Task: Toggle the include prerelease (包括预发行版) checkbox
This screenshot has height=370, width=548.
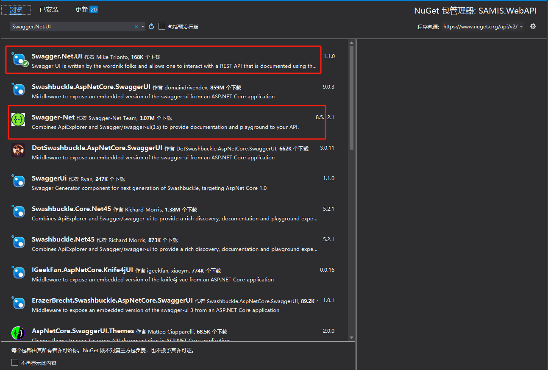Action: (162, 27)
